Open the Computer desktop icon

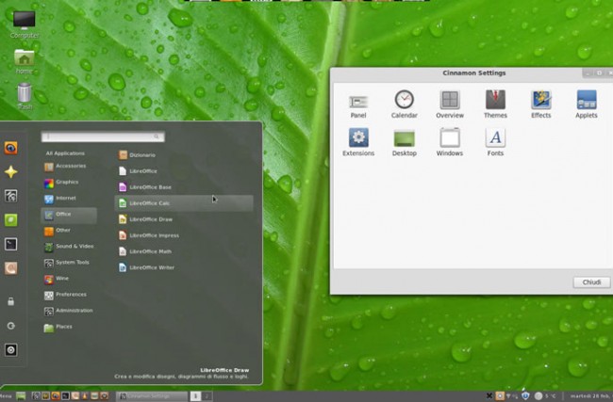tap(24, 21)
